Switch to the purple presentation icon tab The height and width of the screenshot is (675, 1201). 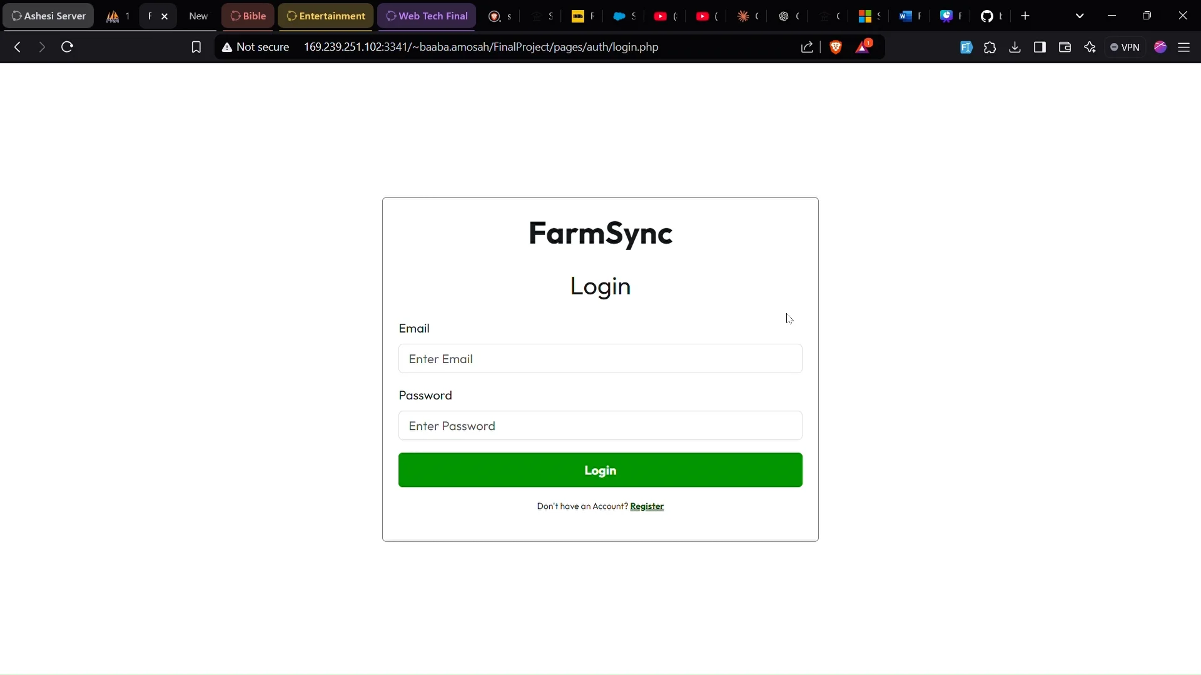point(951,16)
